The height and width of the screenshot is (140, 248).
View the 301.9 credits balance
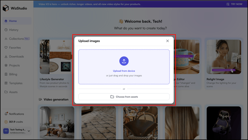pos(16,122)
